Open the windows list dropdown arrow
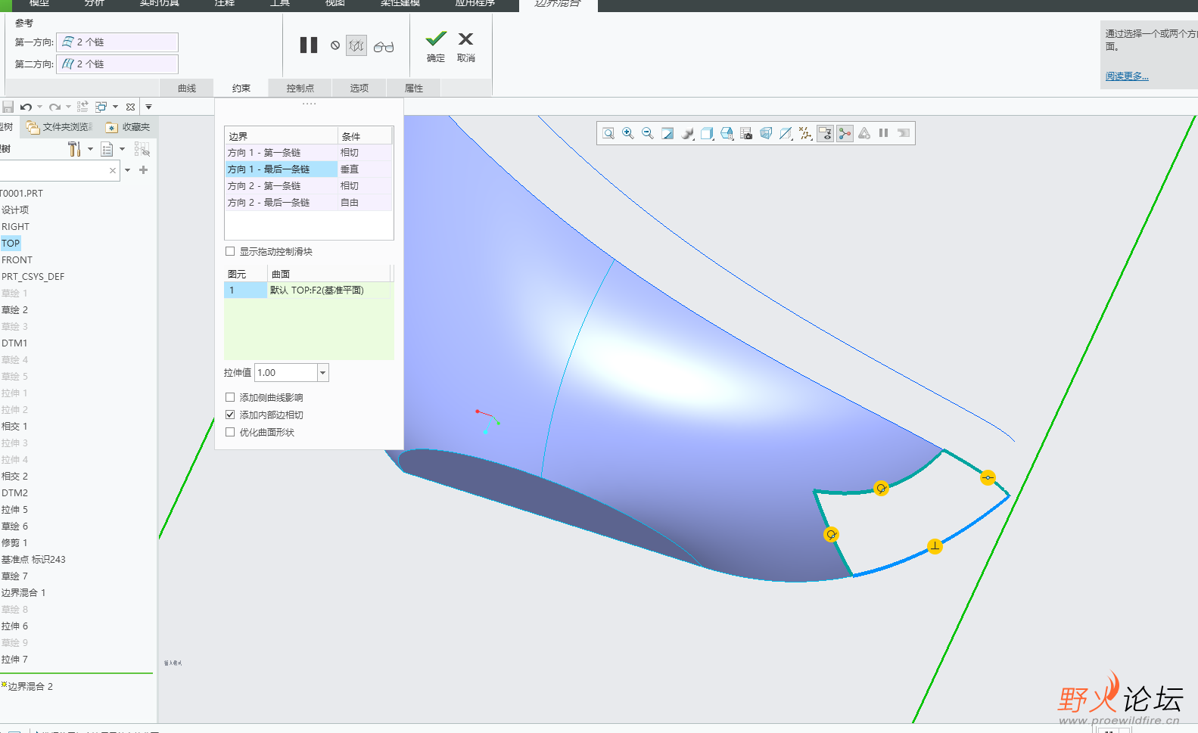Viewport: 1198px width, 733px height. click(x=115, y=107)
